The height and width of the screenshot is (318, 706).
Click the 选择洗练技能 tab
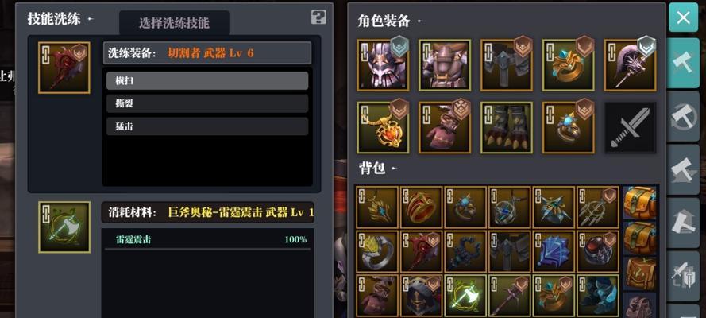coord(174,23)
